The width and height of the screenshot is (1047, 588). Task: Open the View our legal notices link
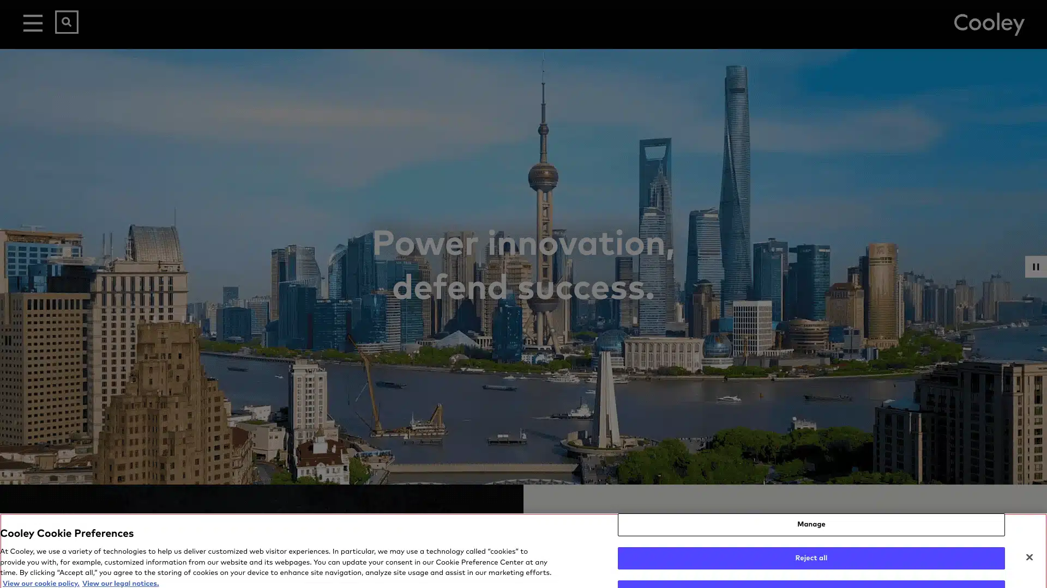[121, 584]
